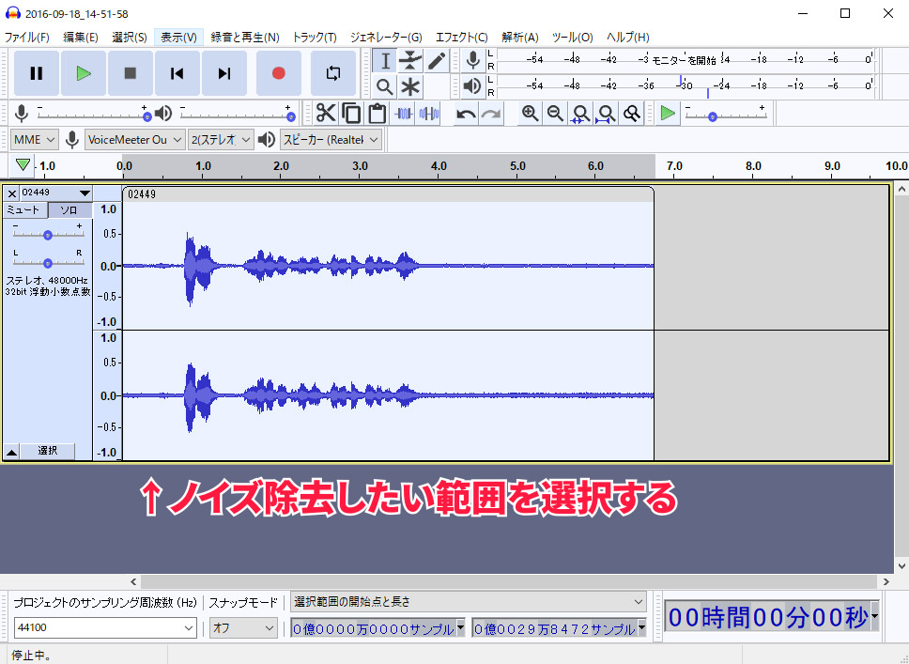Select the Selection tool in the toolbar

point(386,60)
